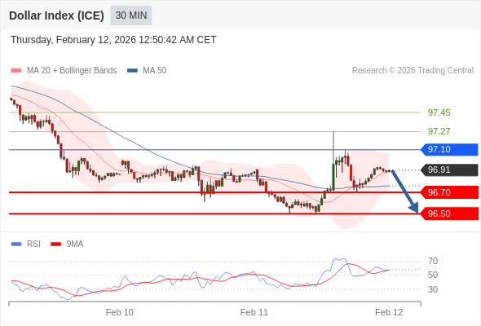Click the 9MA legend label
The width and height of the screenshot is (481, 326).
coord(75,244)
